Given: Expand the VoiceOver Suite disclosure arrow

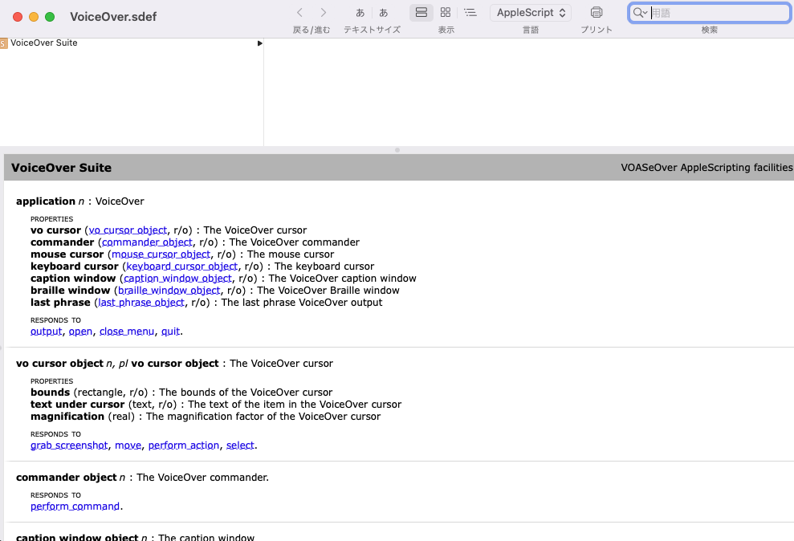Looking at the screenshot, I should (259, 43).
